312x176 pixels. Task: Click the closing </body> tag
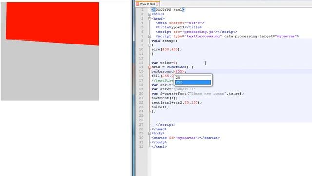159,142
